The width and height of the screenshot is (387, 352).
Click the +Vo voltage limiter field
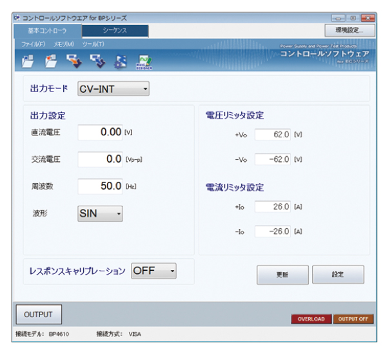click(x=273, y=135)
